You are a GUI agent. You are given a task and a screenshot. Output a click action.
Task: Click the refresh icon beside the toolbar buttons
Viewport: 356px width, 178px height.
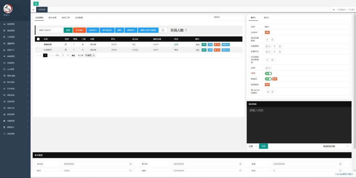(x=163, y=30)
